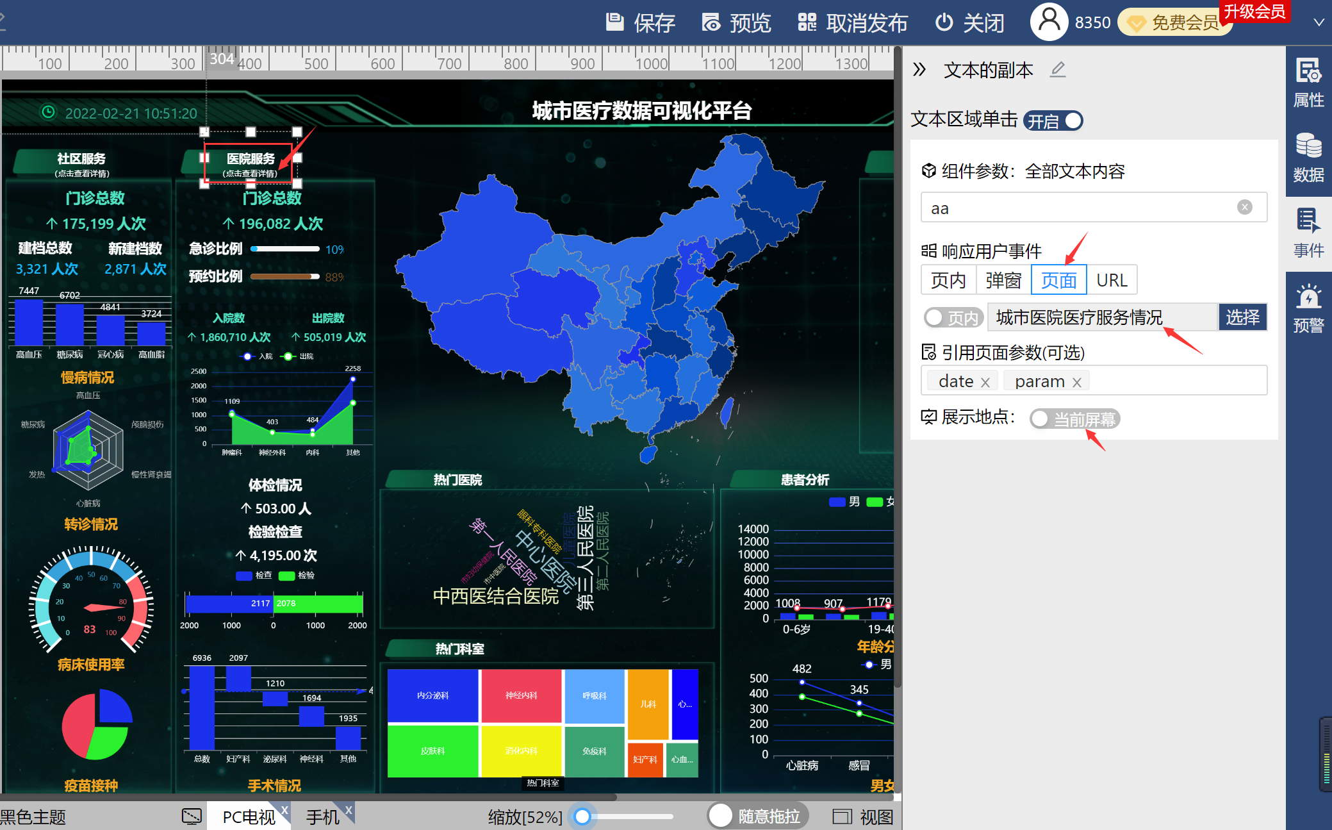The height and width of the screenshot is (830, 1332).
Task: Open 属性 properties sidebar panel
Action: [1308, 82]
